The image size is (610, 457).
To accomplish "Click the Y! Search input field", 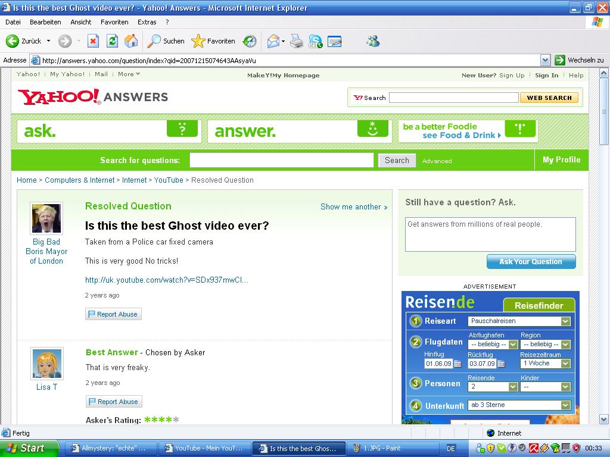I will pos(453,98).
